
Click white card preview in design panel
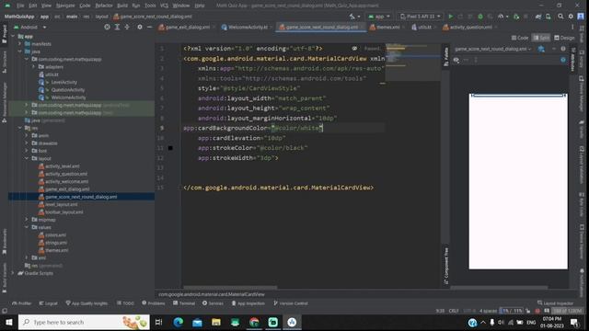pos(518,181)
